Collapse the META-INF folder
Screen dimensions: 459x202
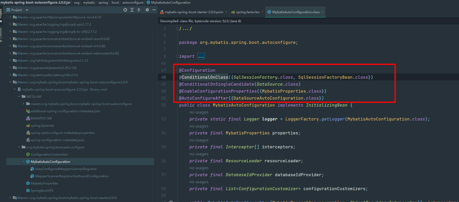point(19,96)
